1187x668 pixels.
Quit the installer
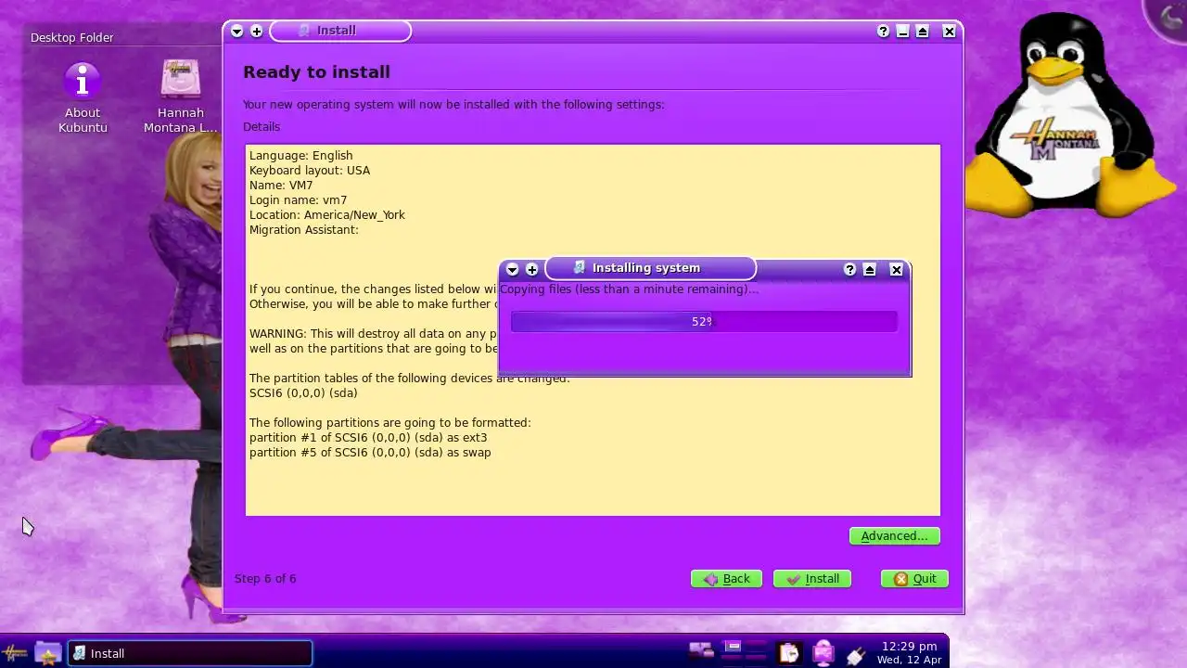point(914,578)
